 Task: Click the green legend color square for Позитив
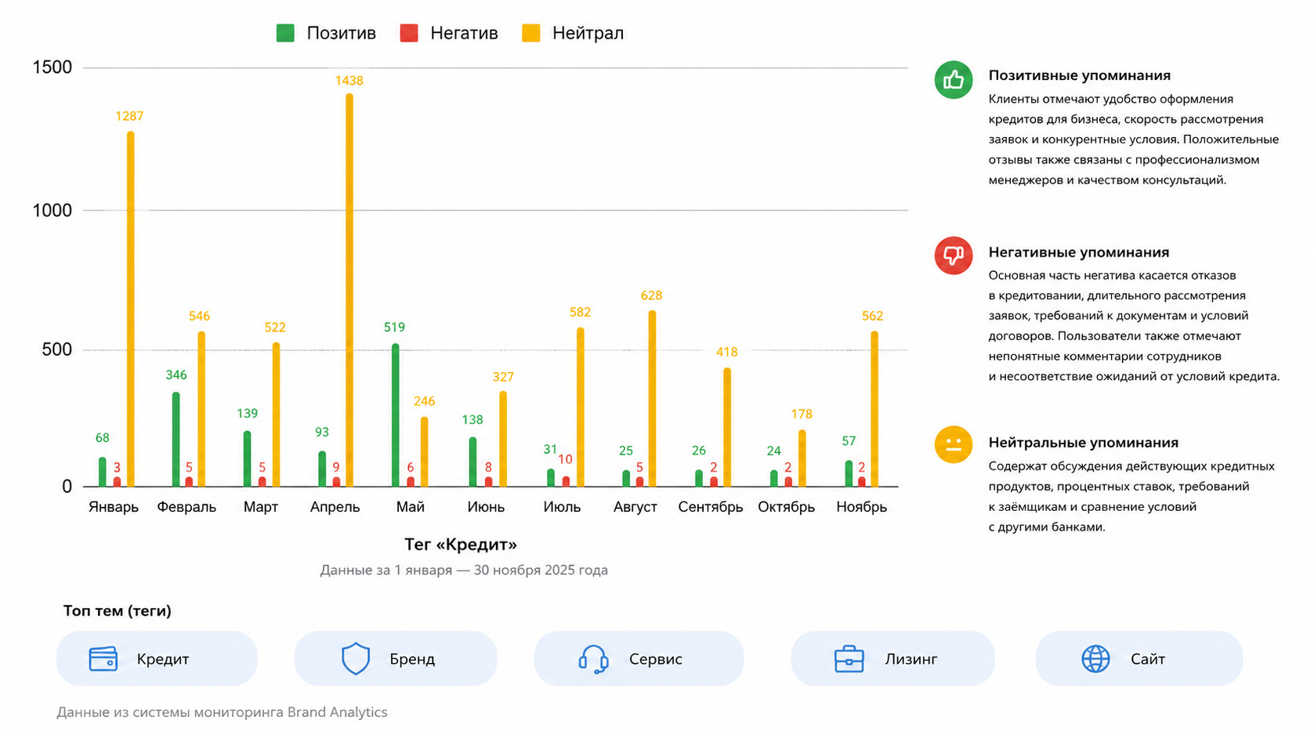[285, 33]
